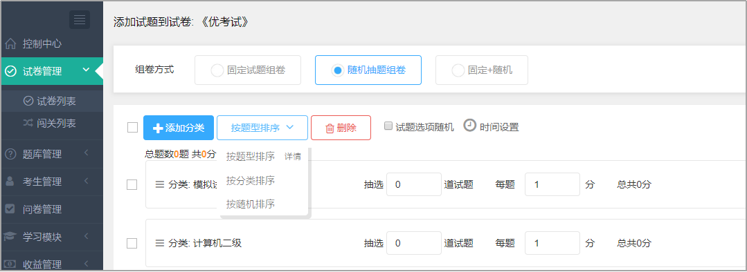Image resolution: width=747 pixels, height=272 pixels.
Task: Click 抽选 count field for 模拟 category
Action: pos(414,184)
